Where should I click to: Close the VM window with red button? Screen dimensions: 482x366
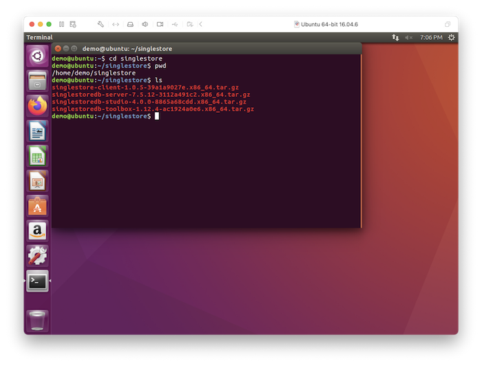(32, 24)
